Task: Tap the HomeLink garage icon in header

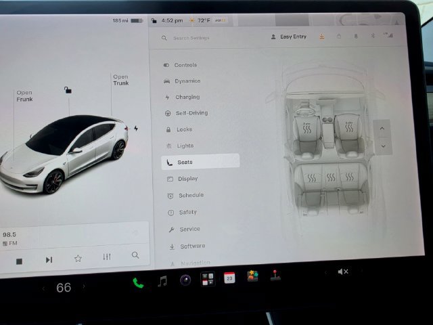Action: point(339,36)
